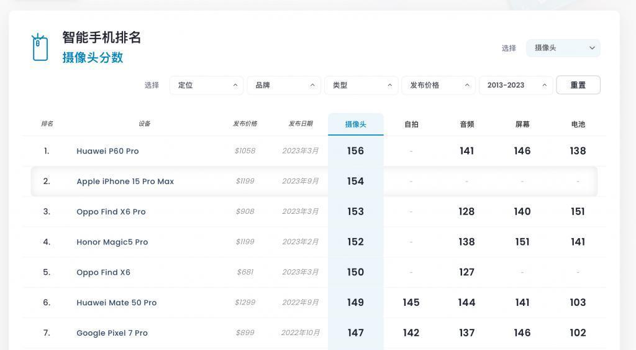
Task: Open the Google Pixel 7 Pro link
Action: pos(112,333)
